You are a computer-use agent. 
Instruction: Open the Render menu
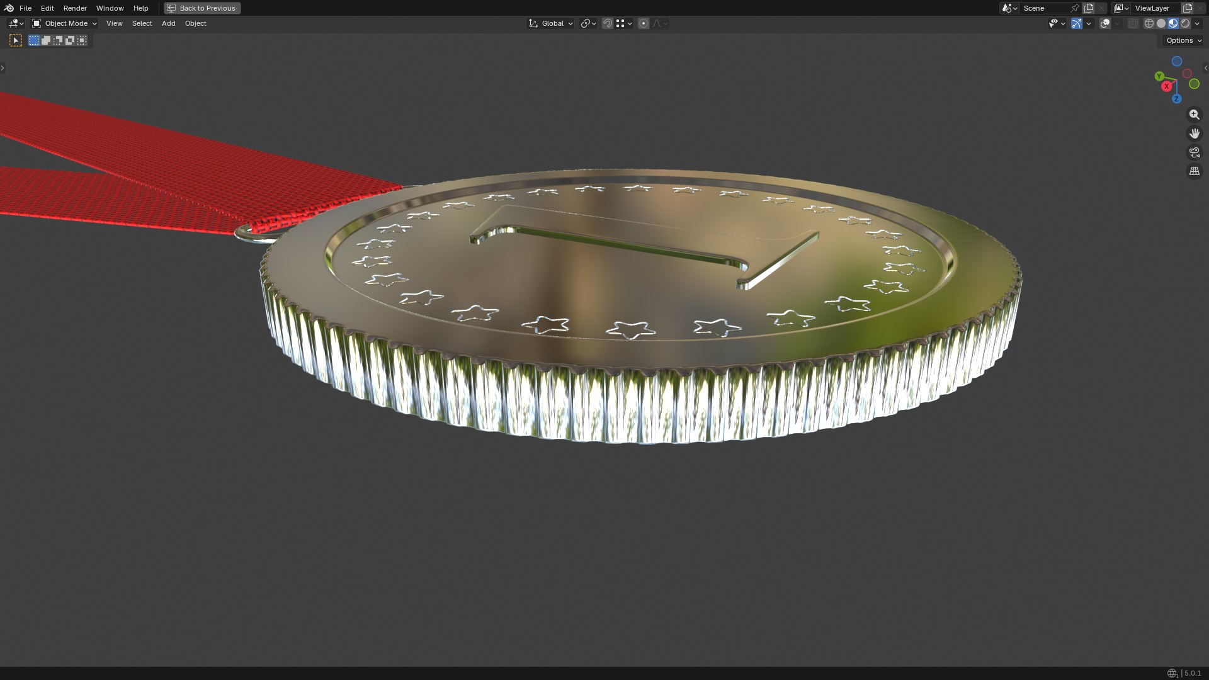point(75,8)
